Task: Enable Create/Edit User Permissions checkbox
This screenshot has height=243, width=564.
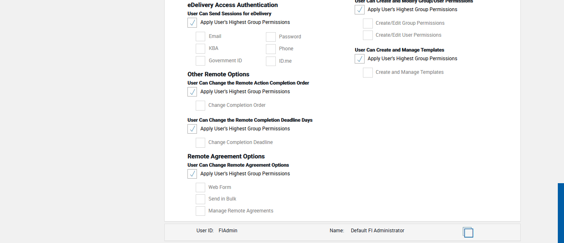Action: 368,35
